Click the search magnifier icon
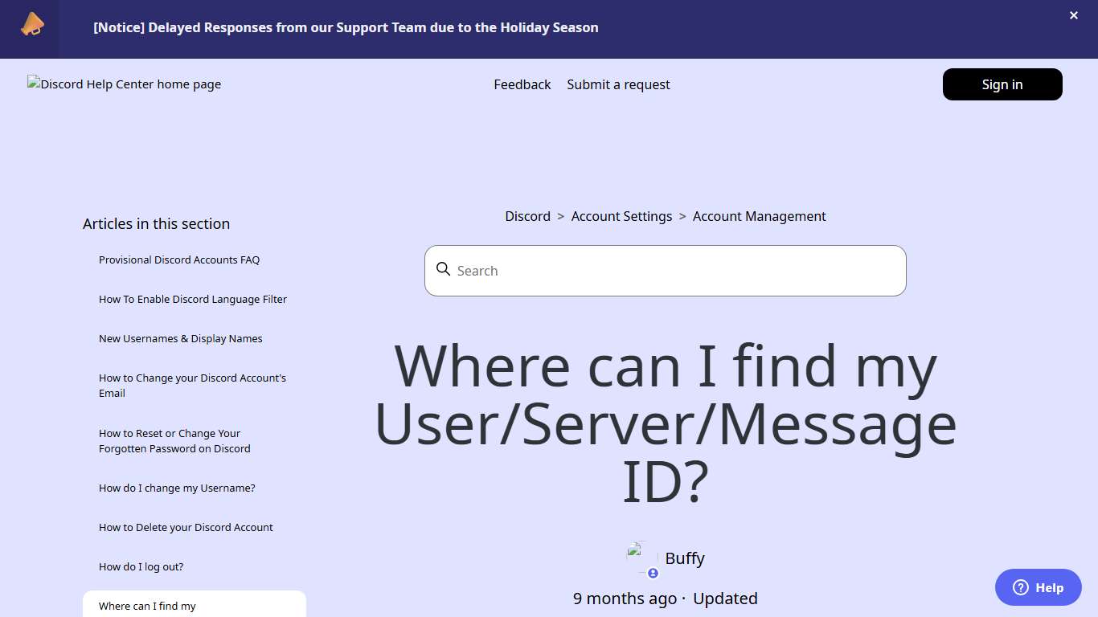The width and height of the screenshot is (1098, 617). [x=444, y=270]
